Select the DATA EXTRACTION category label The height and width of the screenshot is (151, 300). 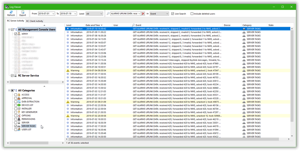[x=30, y=101]
